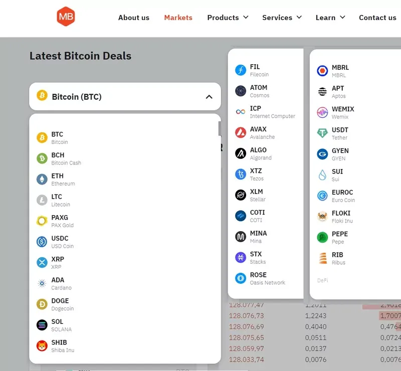
Task: Pick the RIB Ribus icon
Action: pyautogui.click(x=323, y=258)
